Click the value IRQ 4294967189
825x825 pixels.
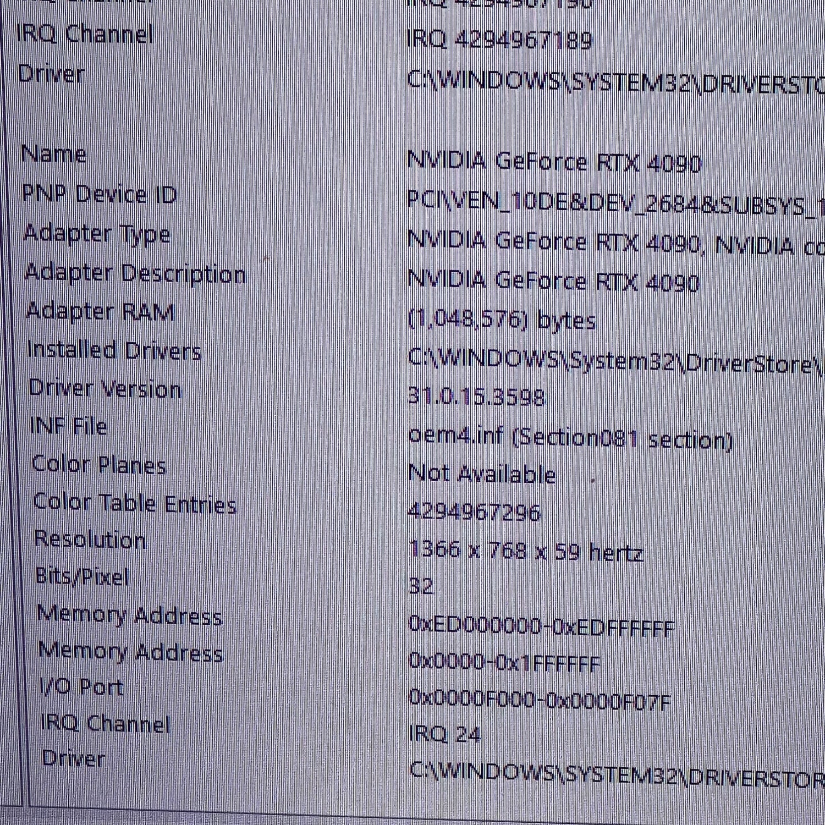[499, 40]
